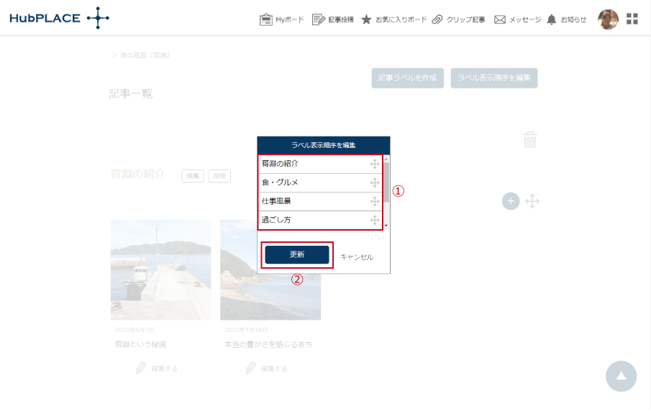The width and height of the screenshot is (651, 411).
Task: Click move handle for 過ごし方 row
Action: coord(375,220)
